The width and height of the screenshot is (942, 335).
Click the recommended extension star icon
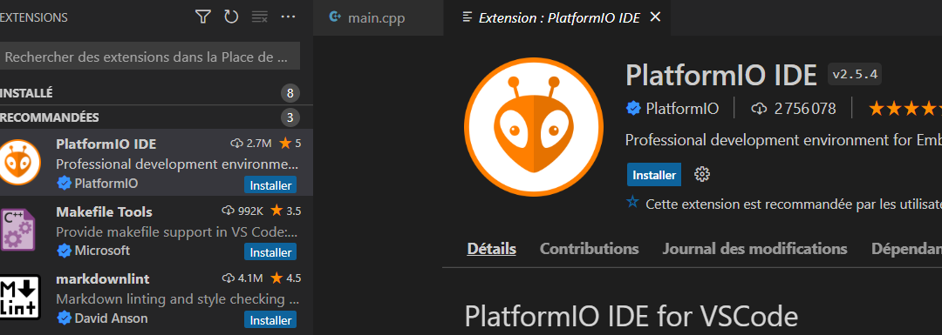(x=632, y=203)
